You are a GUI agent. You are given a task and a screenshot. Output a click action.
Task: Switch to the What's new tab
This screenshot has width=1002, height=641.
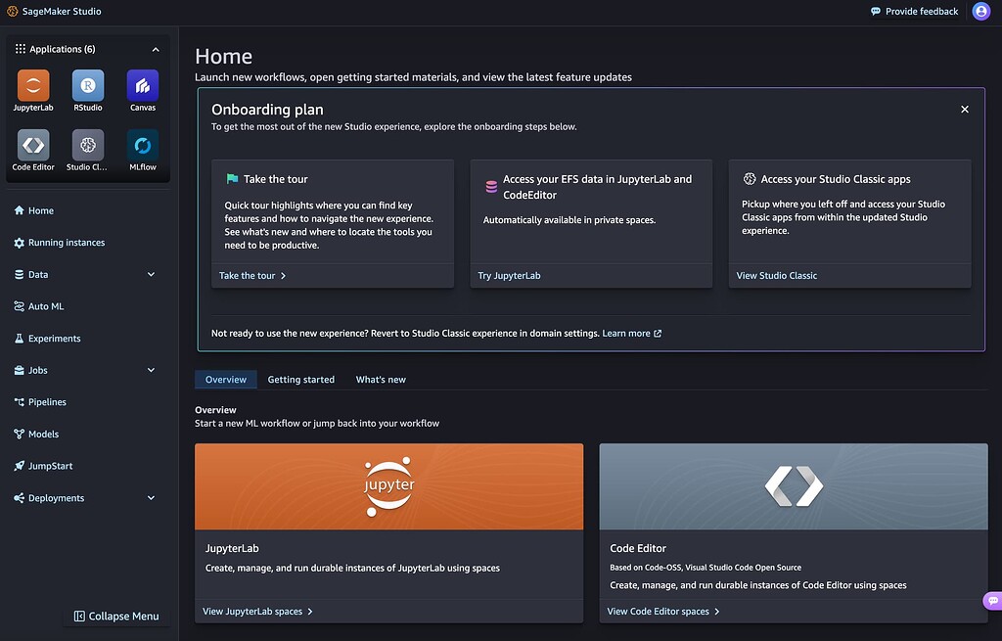[x=381, y=380]
